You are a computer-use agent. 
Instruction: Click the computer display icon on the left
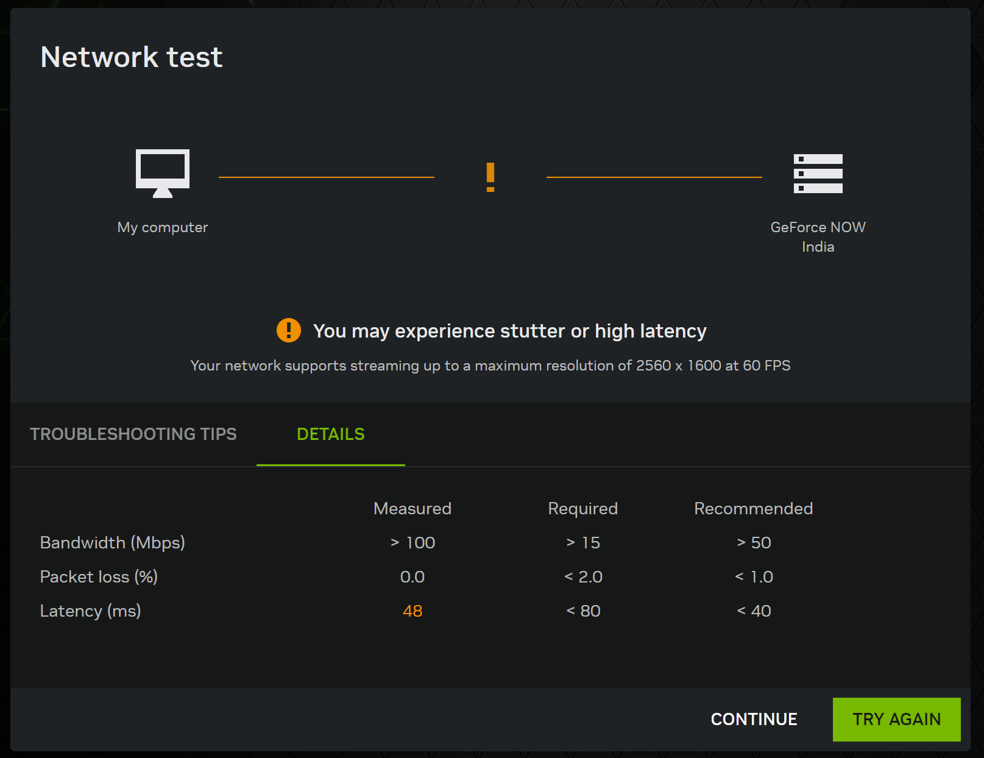pyautogui.click(x=162, y=174)
